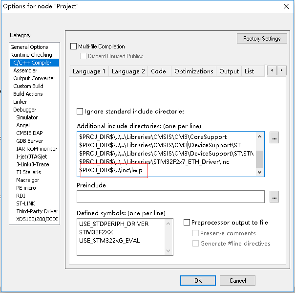Select General Options category

pyautogui.click(x=29, y=47)
